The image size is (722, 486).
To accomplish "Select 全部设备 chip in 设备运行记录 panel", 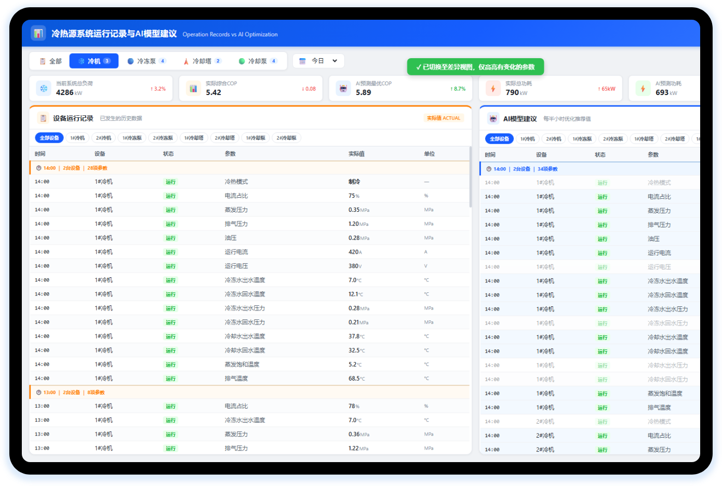I will pyautogui.click(x=49, y=138).
